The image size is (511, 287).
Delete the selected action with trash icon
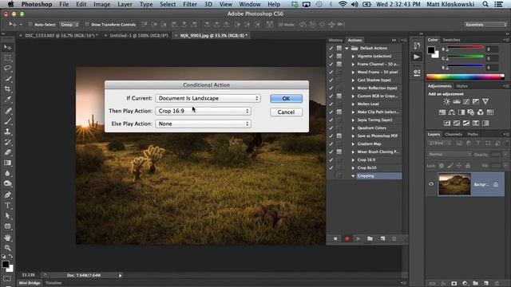394,239
